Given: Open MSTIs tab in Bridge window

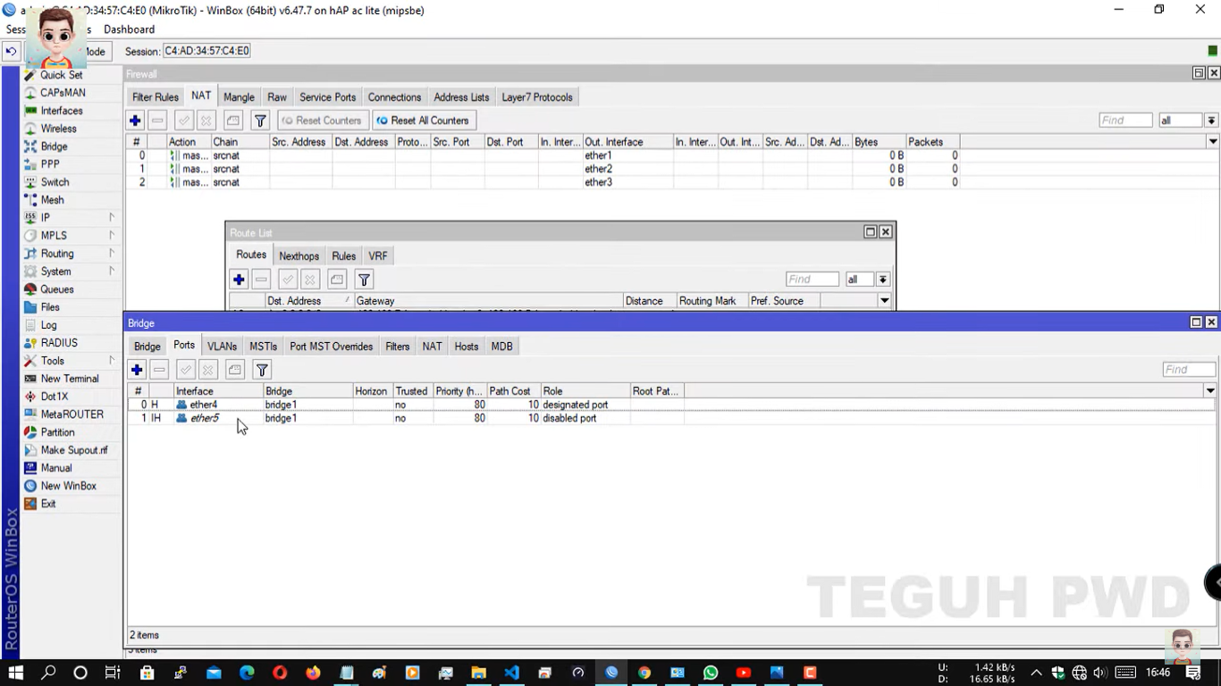Looking at the screenshot, I should pyautogui.click(x=263, y=347).
